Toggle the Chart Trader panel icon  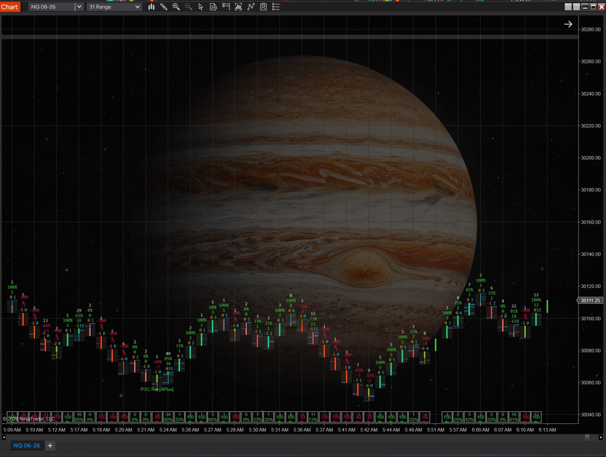(226, 7)
